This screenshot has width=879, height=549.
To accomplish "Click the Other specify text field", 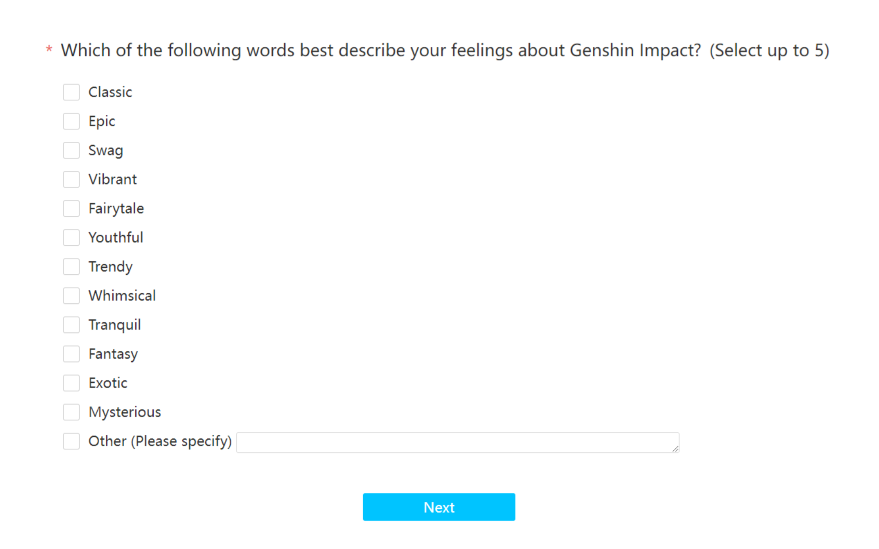I will click(x=457, y=443).
